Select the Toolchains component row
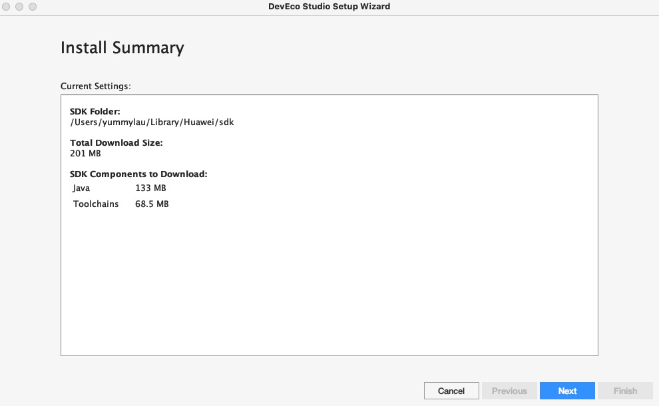This screenshot has height=406, width=659. click(x=120, y=204)
